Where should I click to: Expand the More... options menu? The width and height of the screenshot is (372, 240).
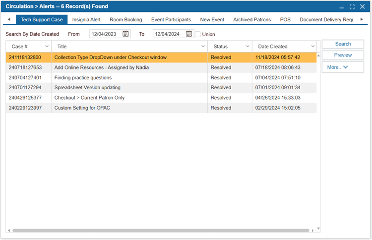click(x=343, y=67)
